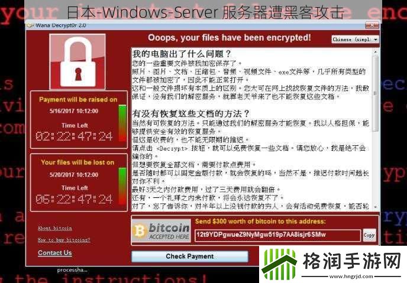Open How to buy bitcoins link
The height and width of the screenshot is (283, 407).
click(64, 240)
